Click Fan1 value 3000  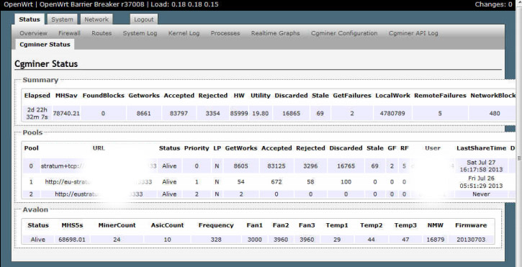point(254,240)
